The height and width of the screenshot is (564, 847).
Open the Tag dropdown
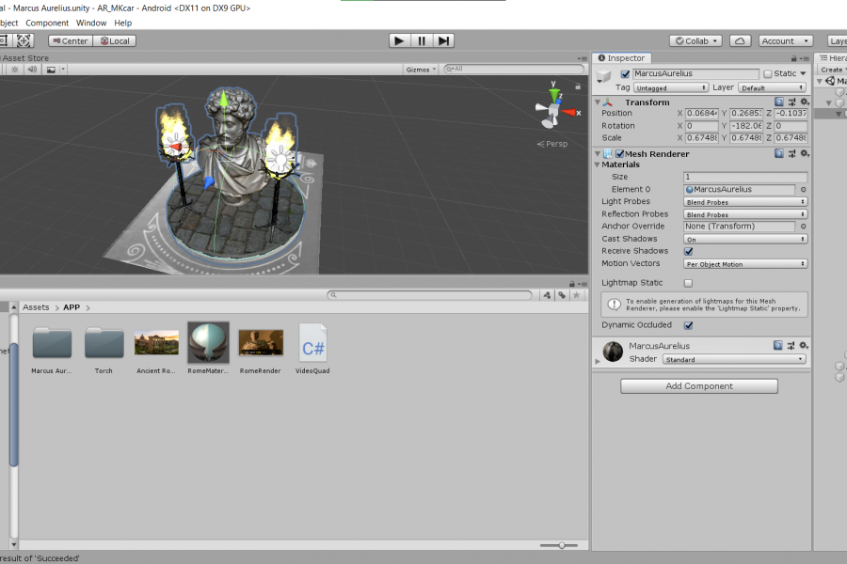pos(669,87)
